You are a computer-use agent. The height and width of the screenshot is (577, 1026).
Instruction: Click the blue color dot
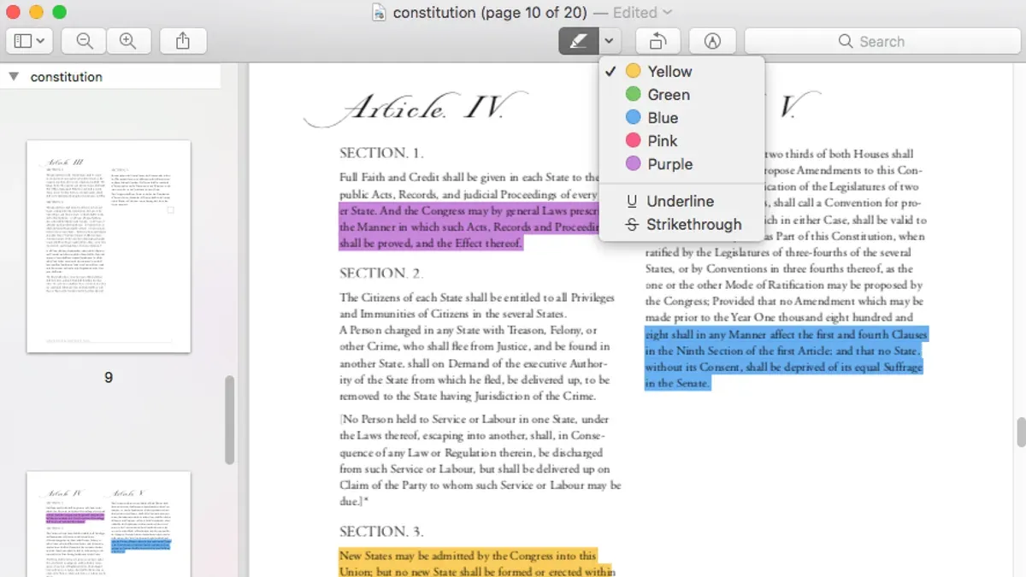[633, 117]
